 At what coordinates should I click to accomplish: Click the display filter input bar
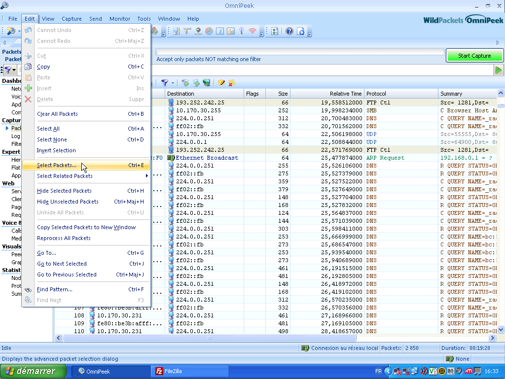coord(322,70)
